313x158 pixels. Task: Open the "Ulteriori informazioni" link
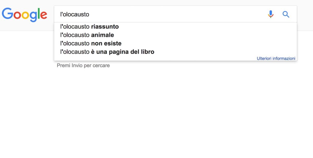click(x=276, y=58)
